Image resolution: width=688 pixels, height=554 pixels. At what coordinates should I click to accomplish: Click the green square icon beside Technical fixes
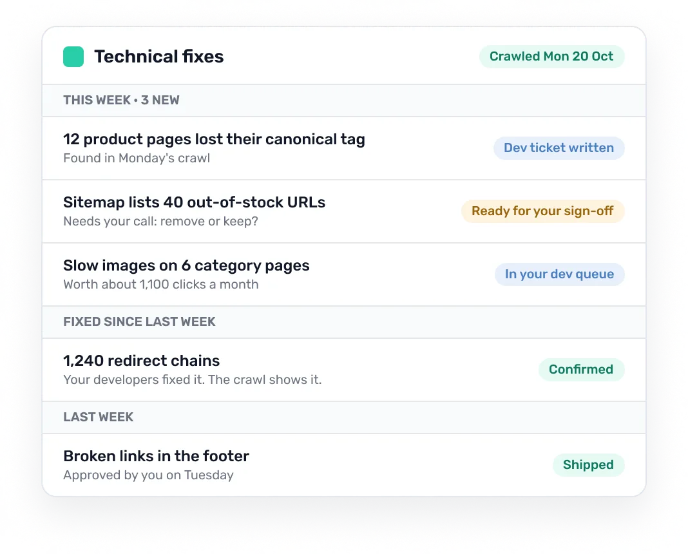pos(73,57)
